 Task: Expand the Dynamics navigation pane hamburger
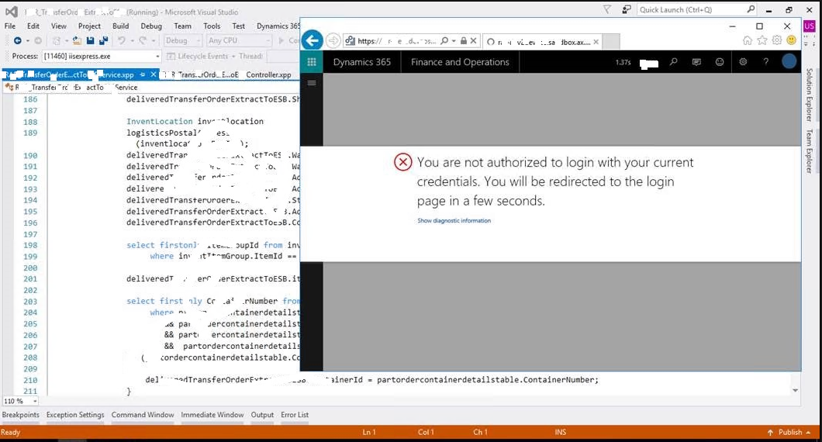(312, 83)
